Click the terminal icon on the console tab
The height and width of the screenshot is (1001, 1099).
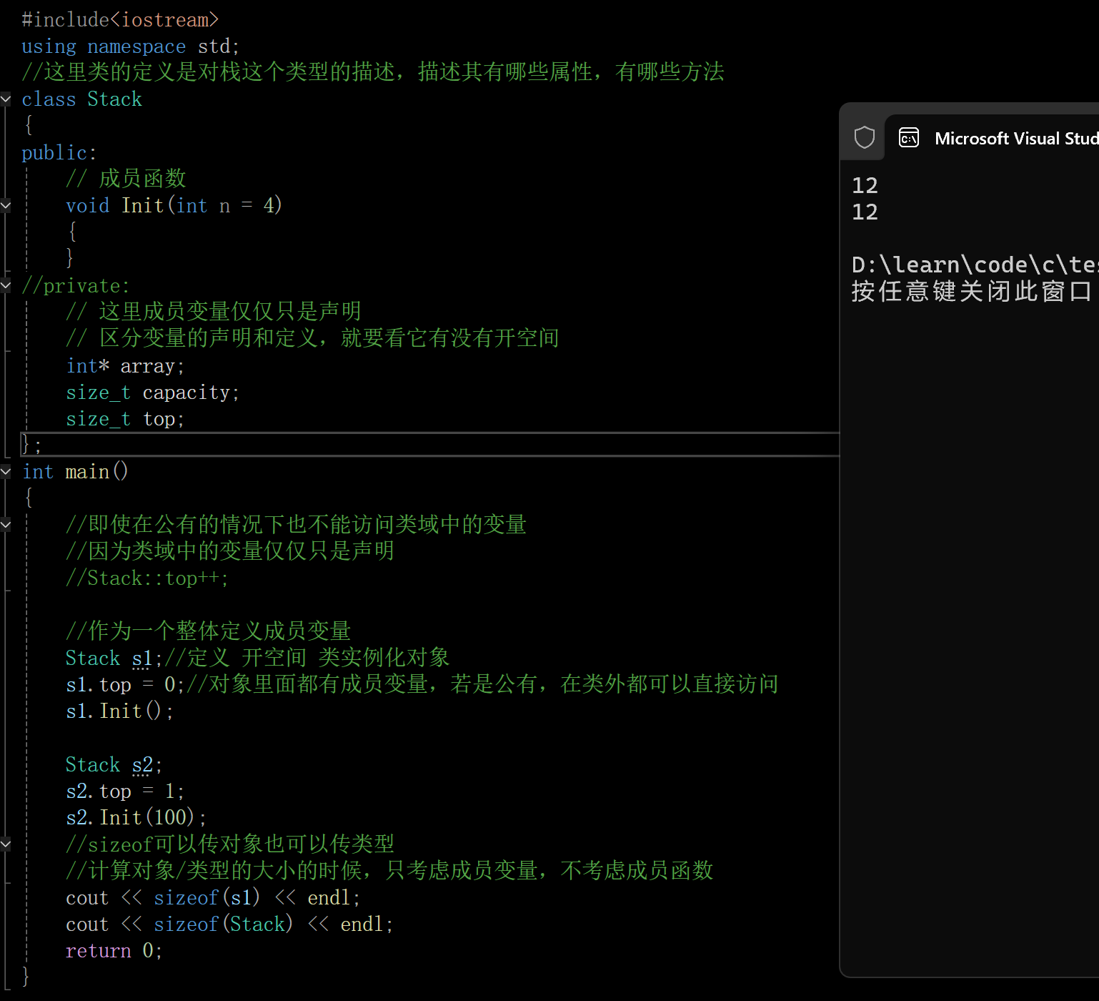909,137
